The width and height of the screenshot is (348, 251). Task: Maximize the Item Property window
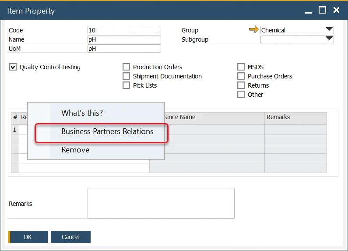tap(322, 10)
